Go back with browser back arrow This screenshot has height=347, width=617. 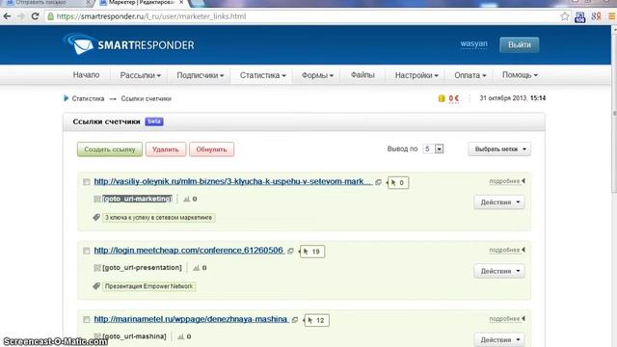coord(7,16)
